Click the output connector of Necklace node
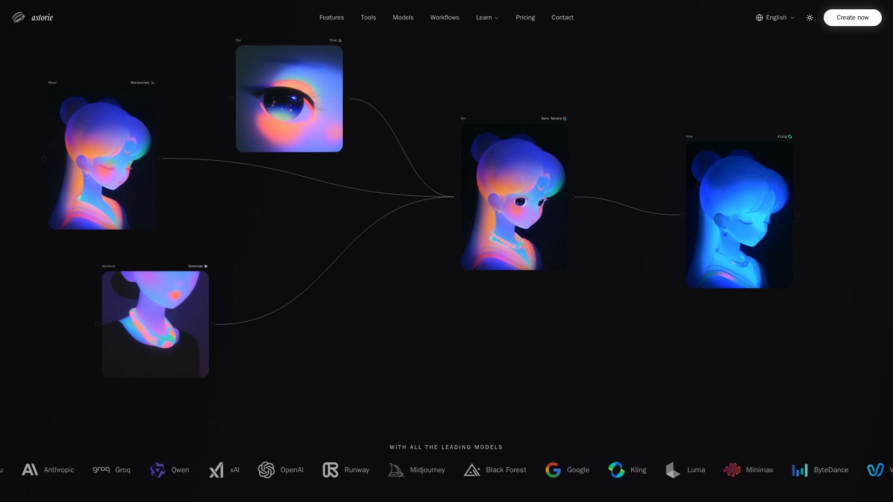Screen dimensions: 893x502 click(213, 324)
